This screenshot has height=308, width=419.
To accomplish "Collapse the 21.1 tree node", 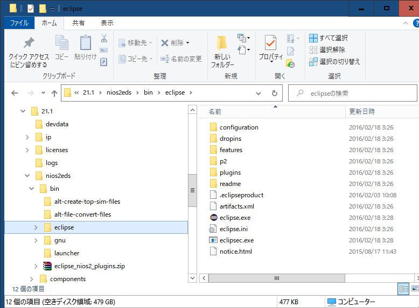I will tap(23, 111).
